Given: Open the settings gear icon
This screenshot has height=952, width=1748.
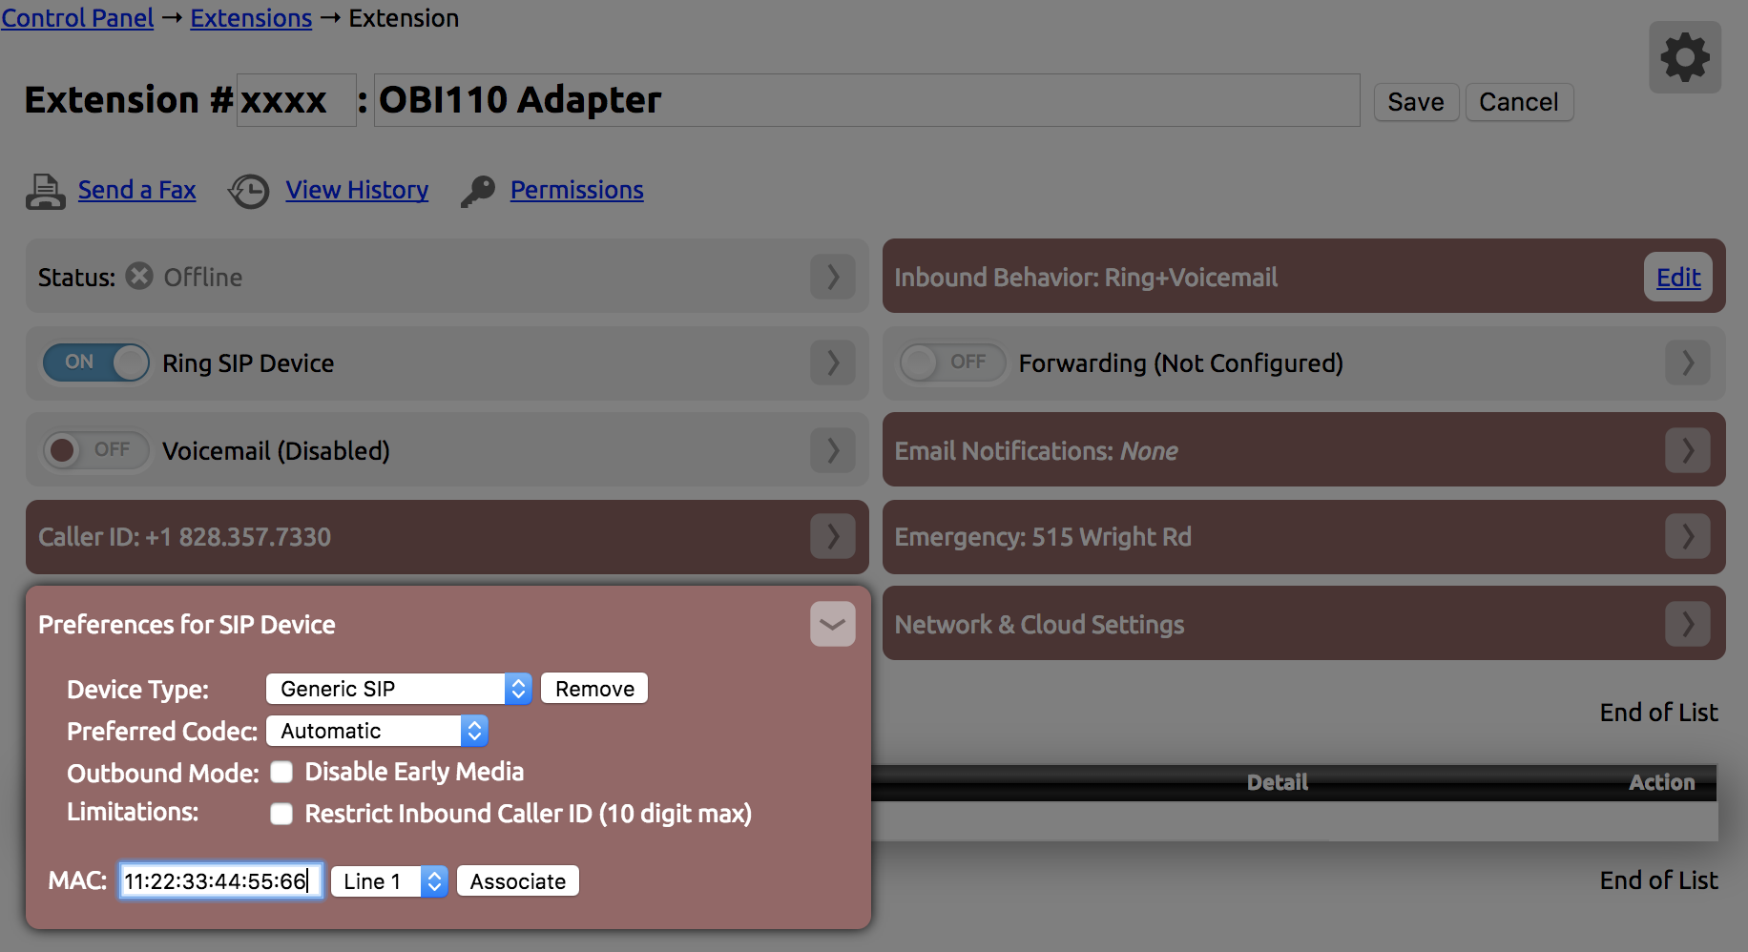Looking at the screenshot, I should (1685, 57).
